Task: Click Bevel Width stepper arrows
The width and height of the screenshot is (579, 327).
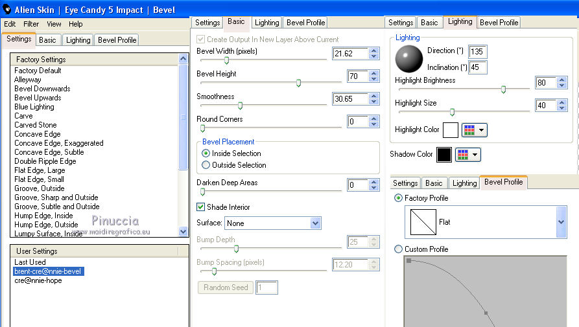Action: click(373, 54)
